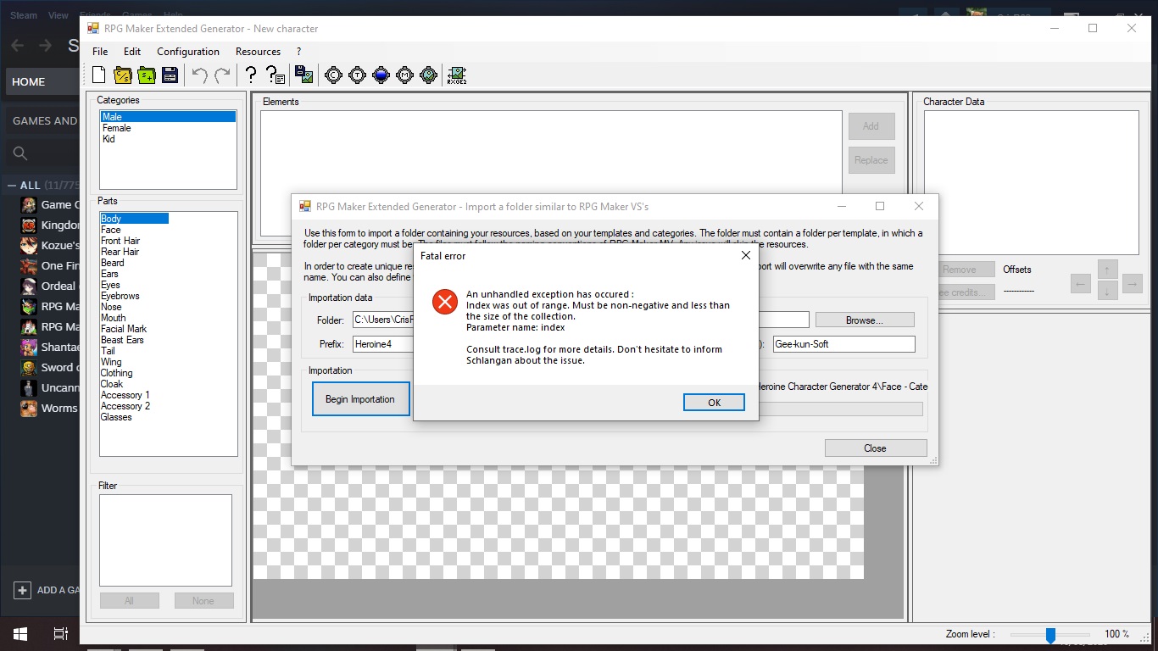Click the RXGE2 toolbar icon
1158x651 pixels.
point(457,75)
